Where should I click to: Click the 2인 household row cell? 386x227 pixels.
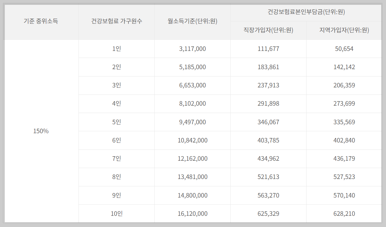[116, 67]
